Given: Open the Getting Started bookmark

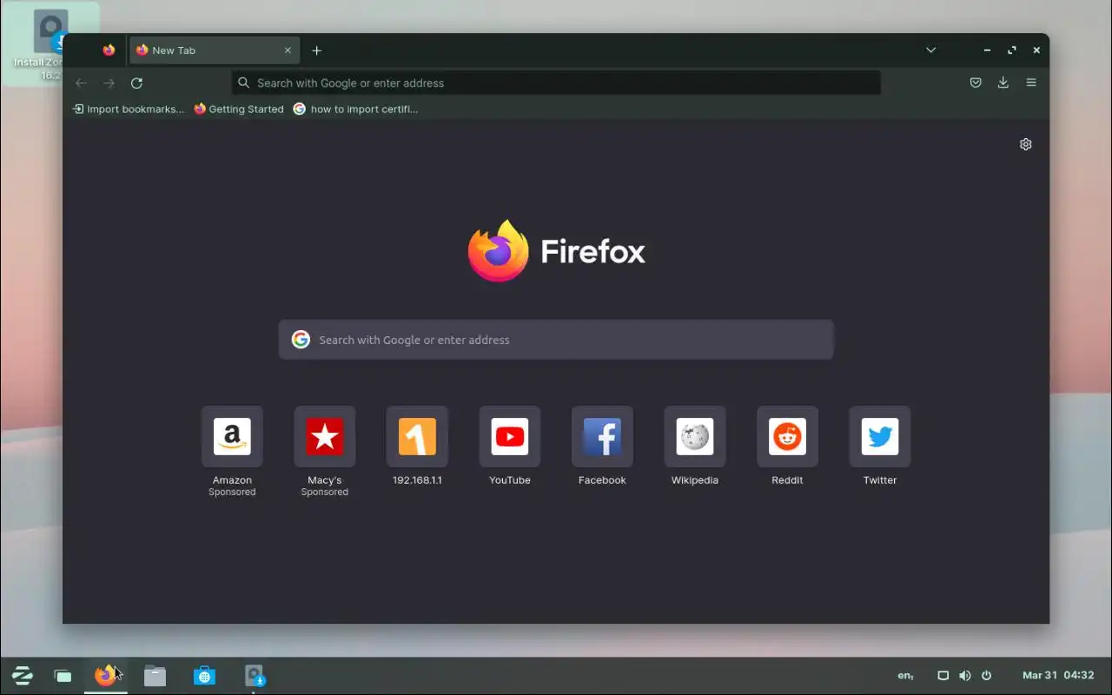Looking at the screenshot, I should 239,109.
